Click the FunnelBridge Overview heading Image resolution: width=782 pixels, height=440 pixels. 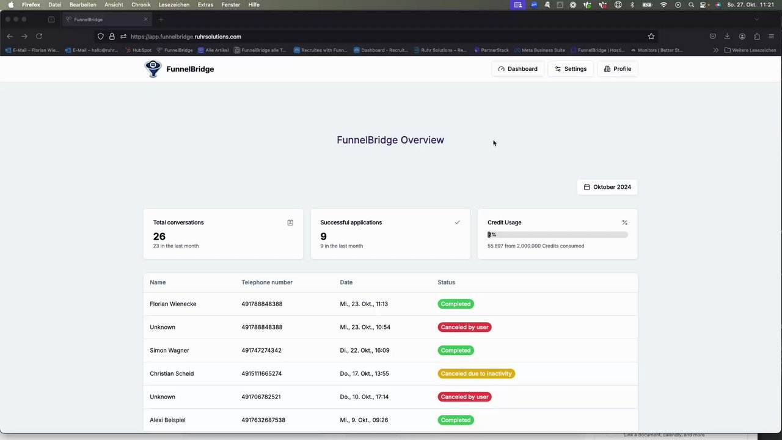coord(390,140)
